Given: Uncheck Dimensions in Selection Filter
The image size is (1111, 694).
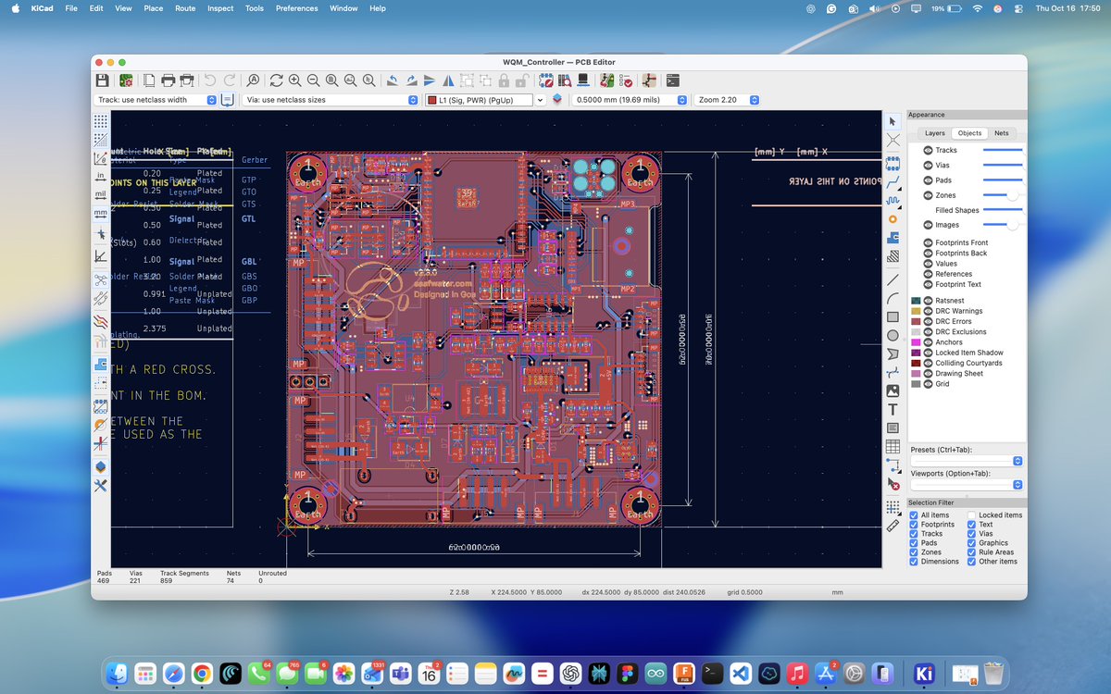Looking at the screenshot, I should (914, 562).
